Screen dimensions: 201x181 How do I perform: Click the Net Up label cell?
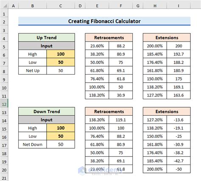tap(33, 70)
